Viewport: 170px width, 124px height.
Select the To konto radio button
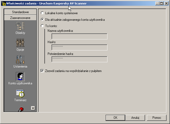(x=42, y=26)
